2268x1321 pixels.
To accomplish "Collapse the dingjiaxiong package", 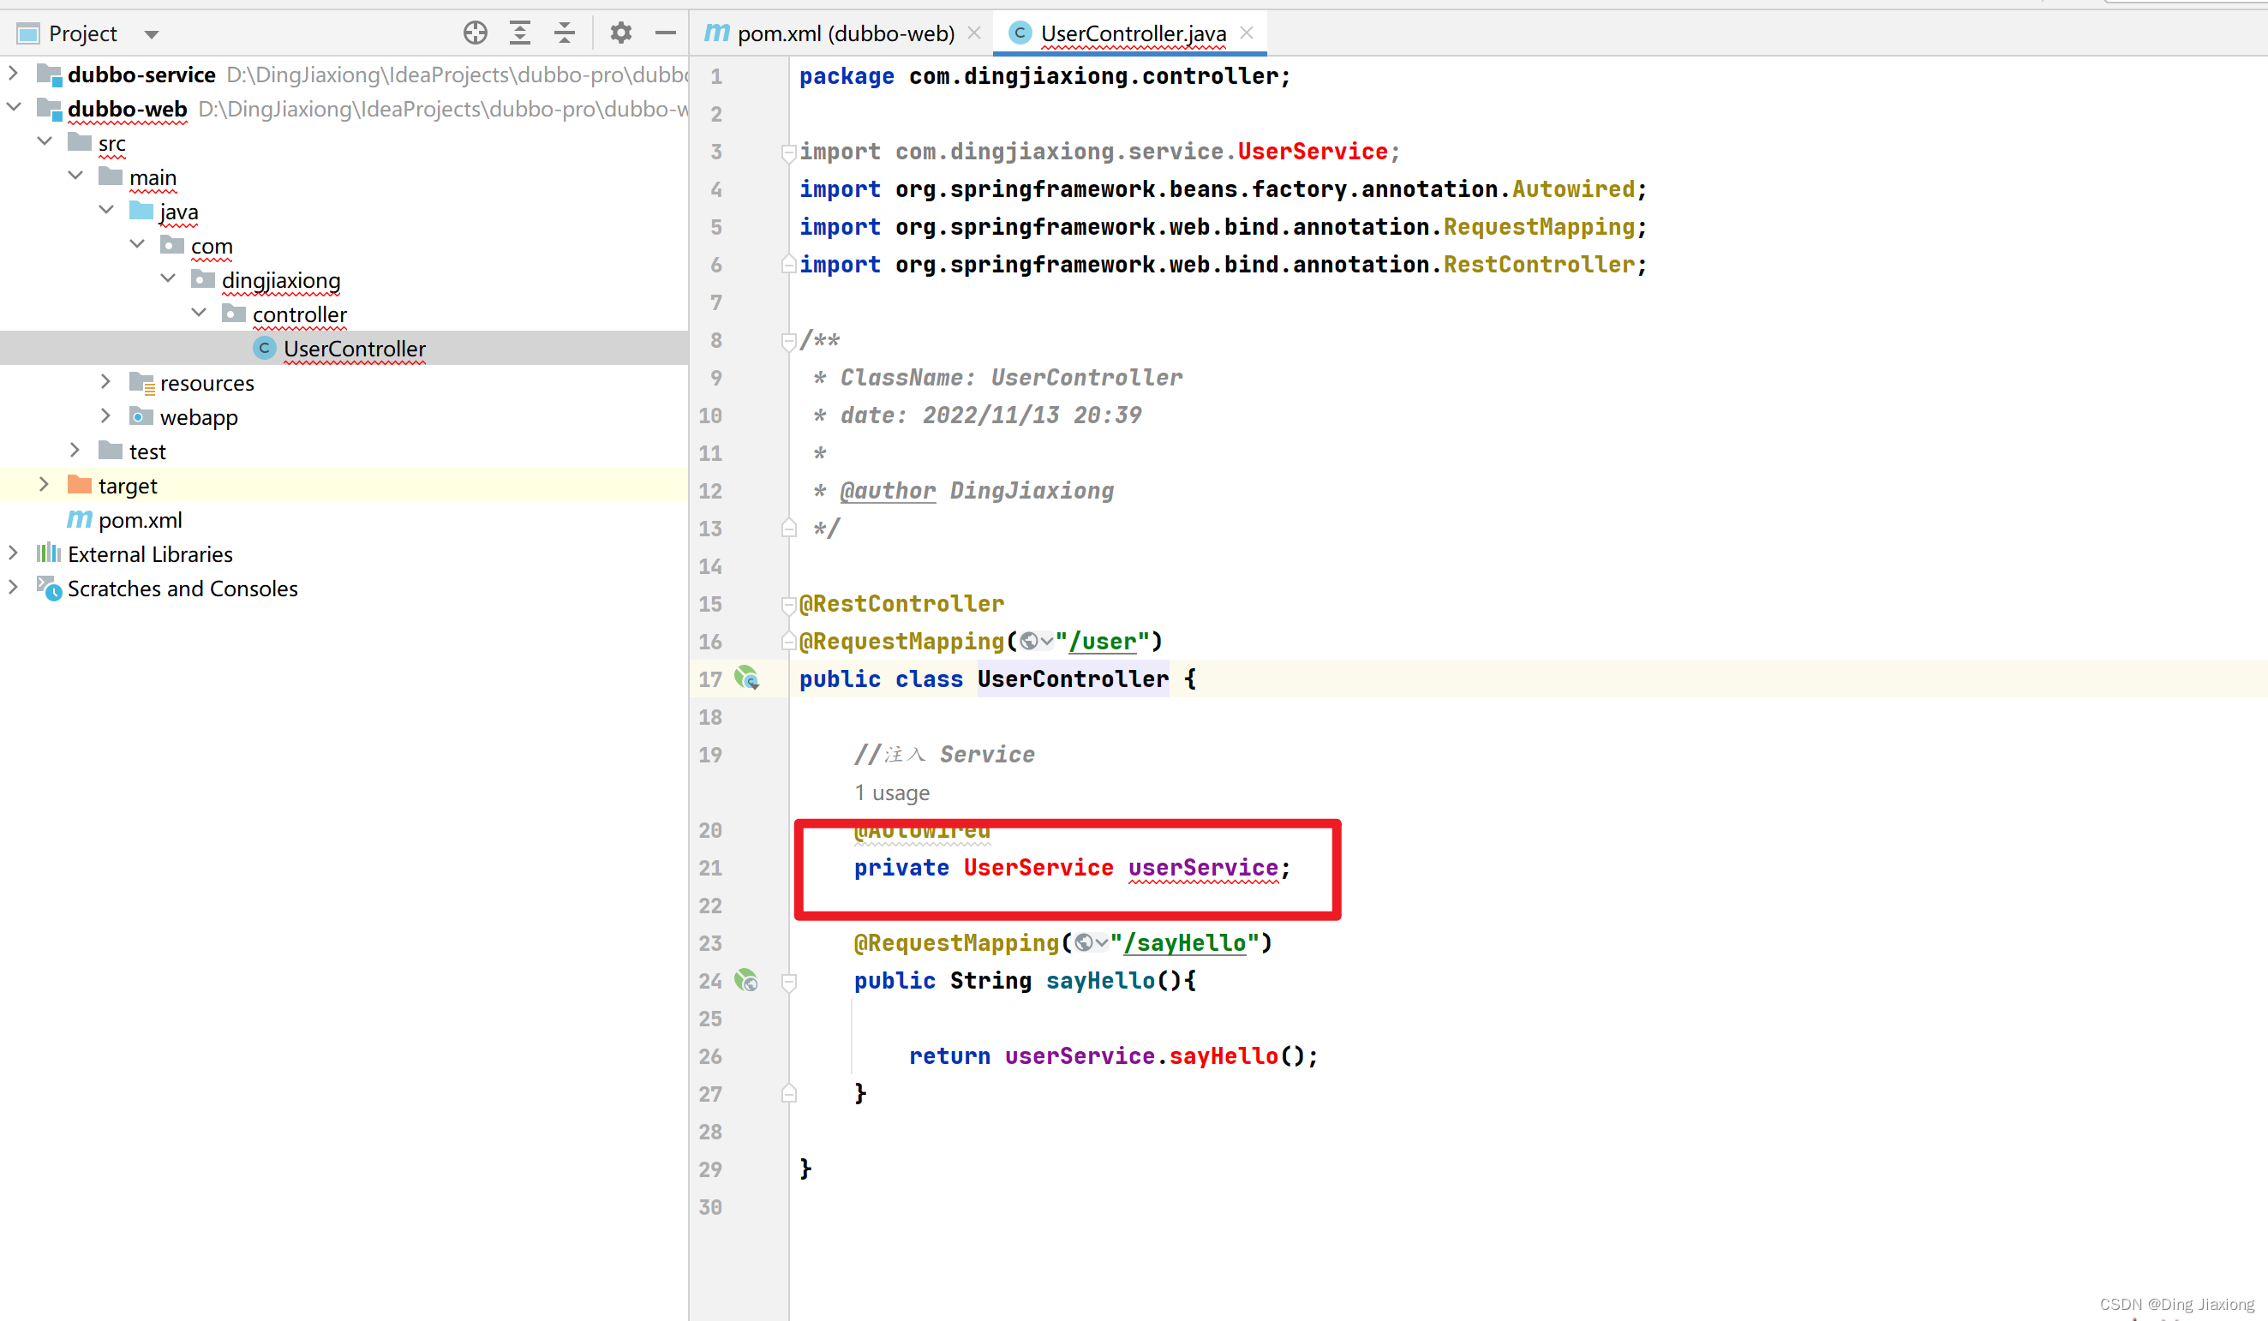I will 168,278.
